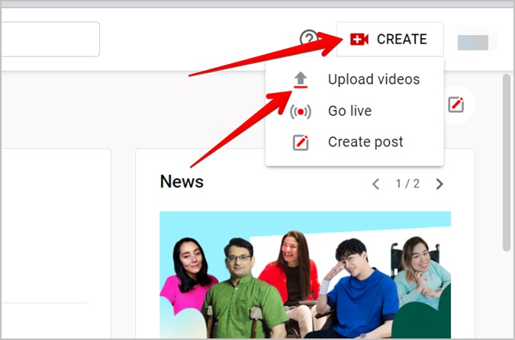515x340 pixels.
Task: Open the blurred account avatar
Action: pos(473,43)
